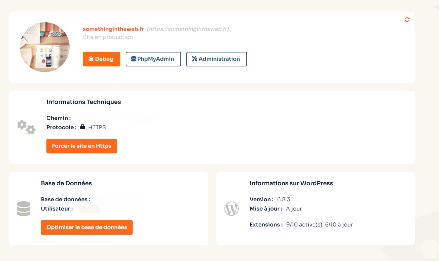This screenshot has width=439, height=261.
Task: Click the circular site thumbnail image
Action: pos(45,47)
